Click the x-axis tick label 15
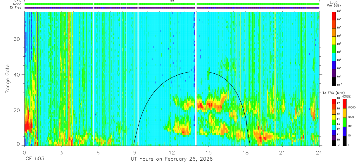 [x=208, y=152]
